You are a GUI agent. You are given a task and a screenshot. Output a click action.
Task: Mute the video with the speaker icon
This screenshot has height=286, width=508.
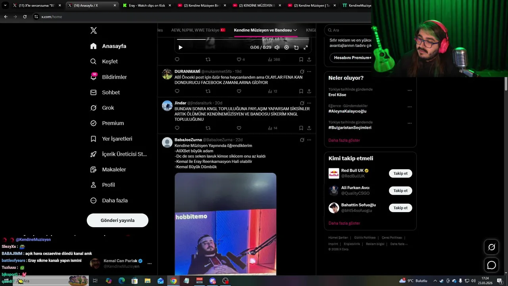[x=277, y=47]
